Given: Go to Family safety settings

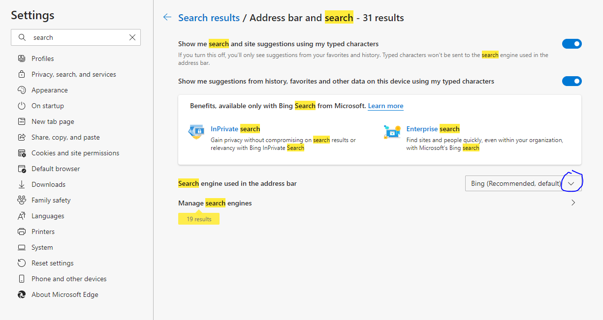Looking at the screenshot, I should [51, 200].
